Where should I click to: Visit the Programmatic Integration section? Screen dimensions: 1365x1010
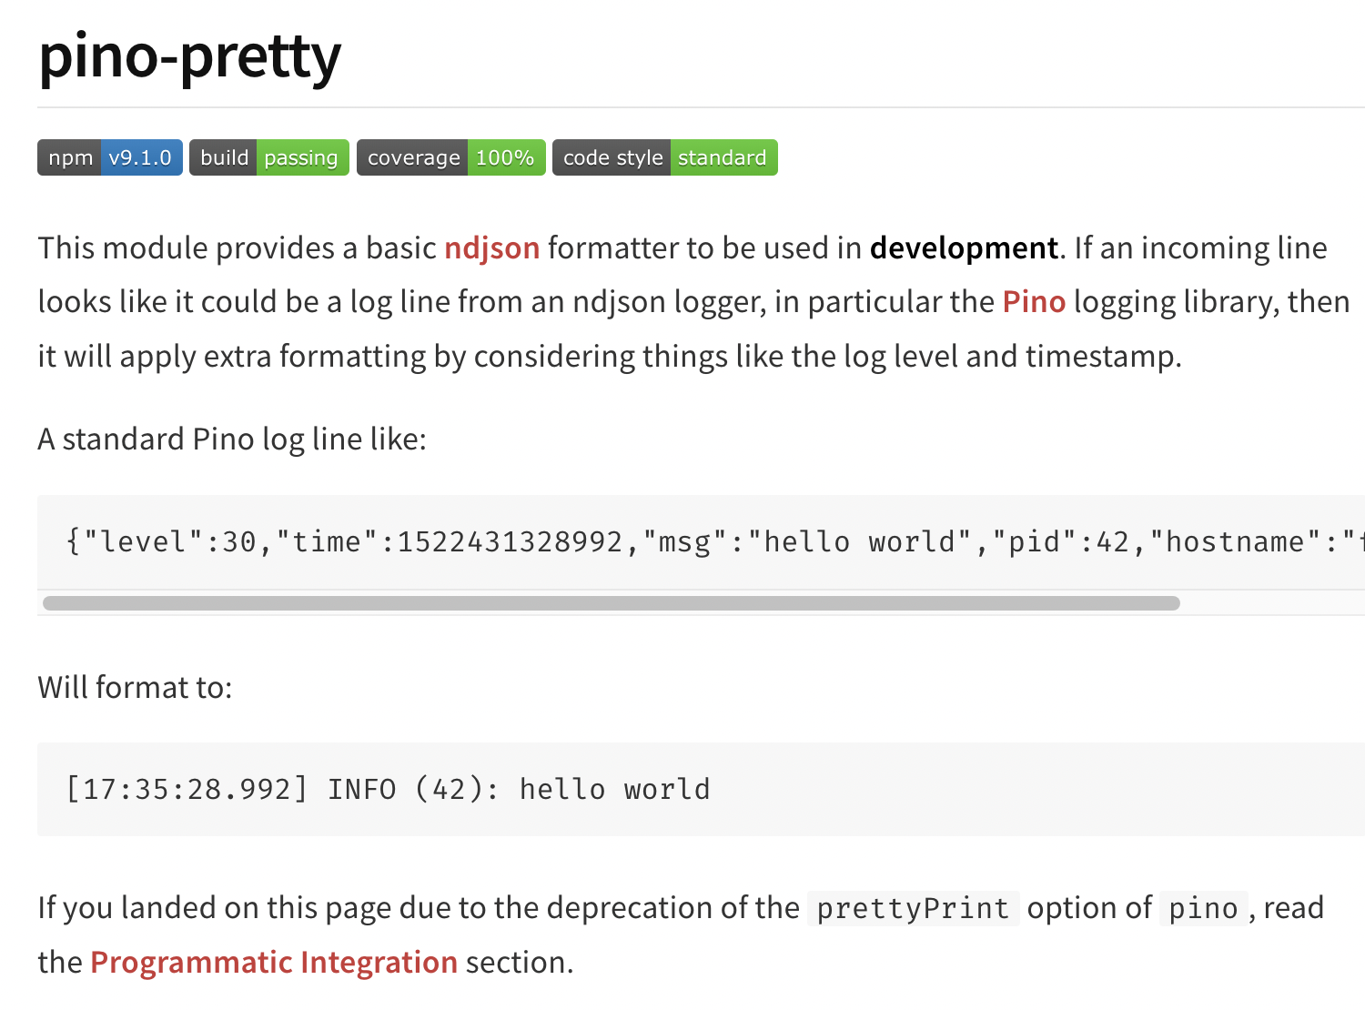(x=274, y=962)
